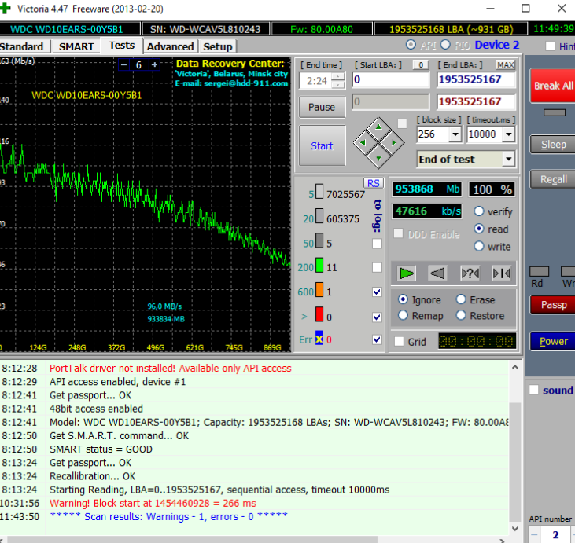This screenshot has height=543, width=575.
Task: Click the Rd indicator box
Action: (539, 272)
